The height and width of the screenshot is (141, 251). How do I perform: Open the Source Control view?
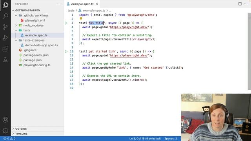[x=5, y=27]
